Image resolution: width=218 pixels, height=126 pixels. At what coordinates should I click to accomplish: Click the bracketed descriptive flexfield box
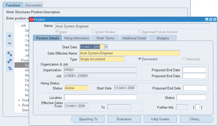pos(198,107)
